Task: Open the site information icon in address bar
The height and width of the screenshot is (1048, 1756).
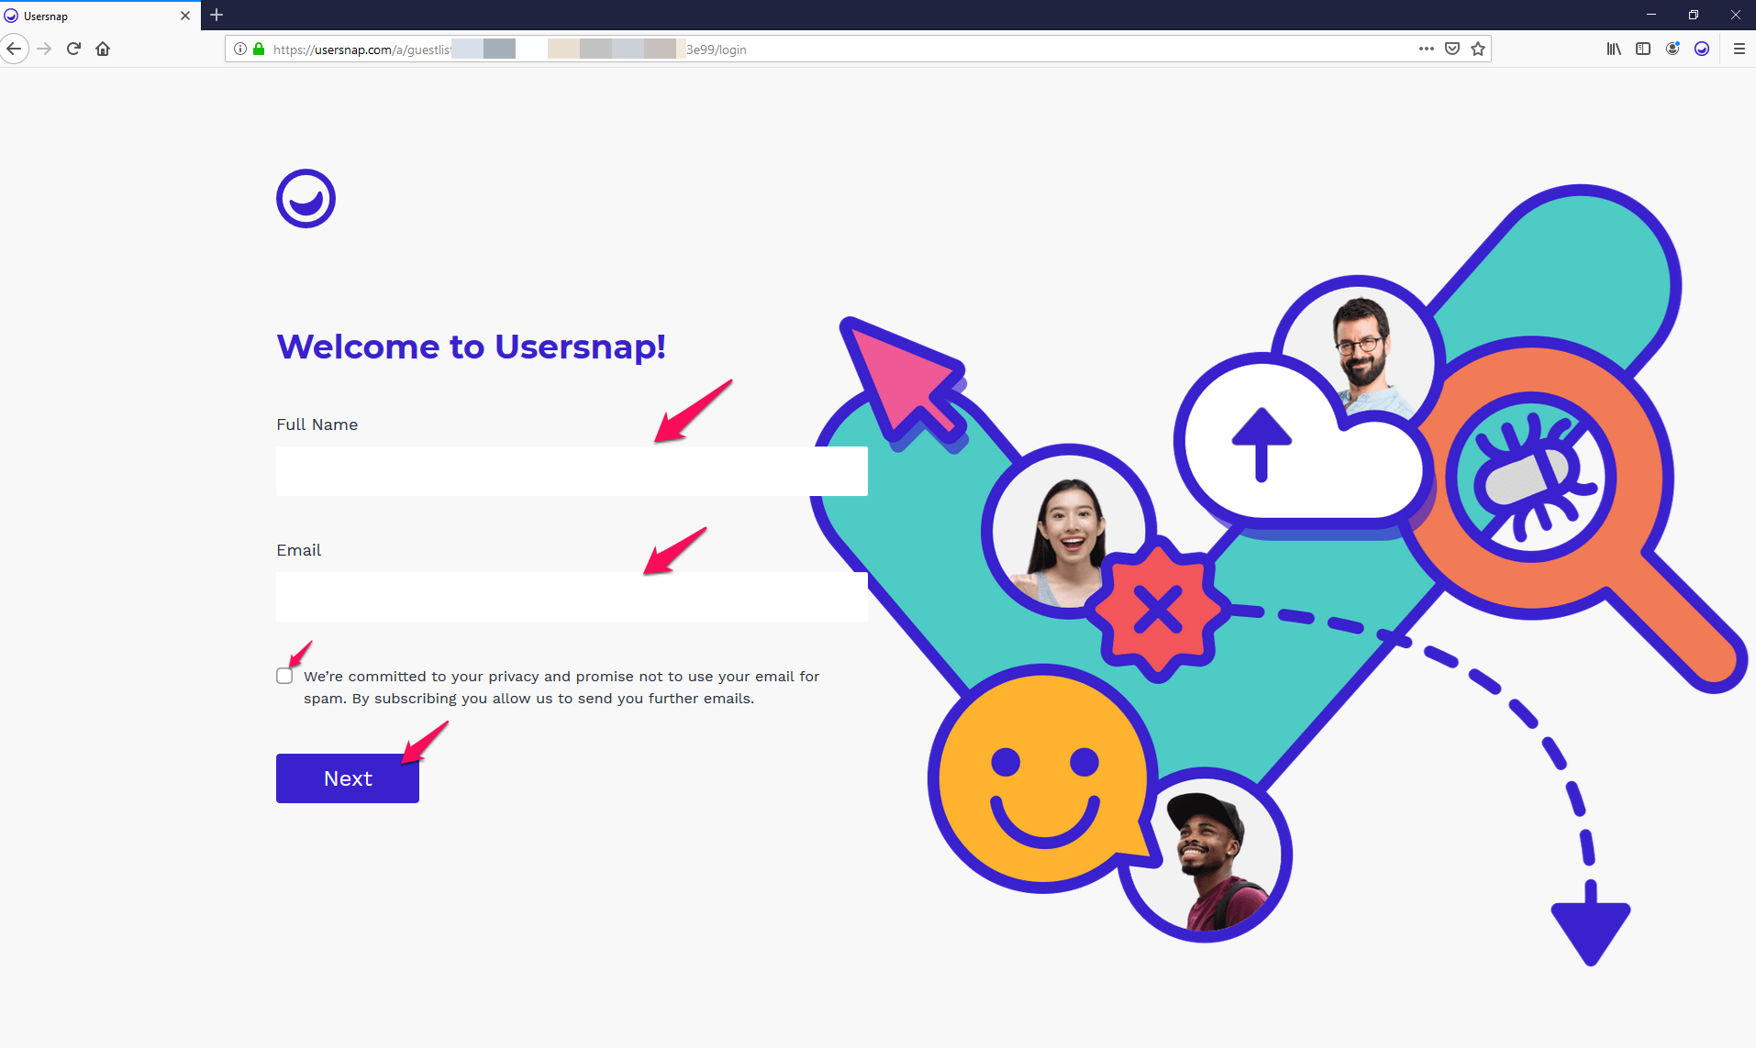Action: pos(240,49)
